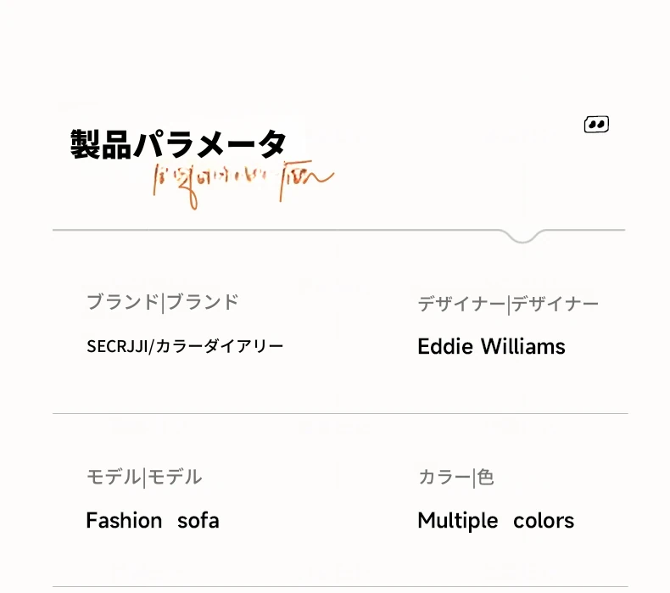
Task: Click the SECRJJI brand name text
Action: 117,346
